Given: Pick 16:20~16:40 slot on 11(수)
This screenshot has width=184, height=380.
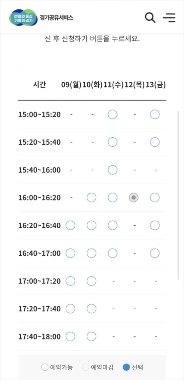Looking at the screenshot, I should click(112, 226).
